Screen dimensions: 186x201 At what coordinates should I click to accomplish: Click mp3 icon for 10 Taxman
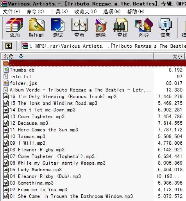click(6, 136)
